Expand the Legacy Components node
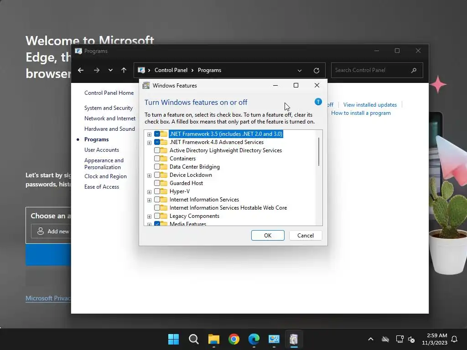467x350 pixels. pyautogui.click(x=149, y=216)
